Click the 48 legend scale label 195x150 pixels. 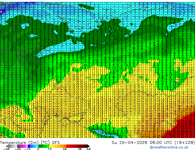tap(89, 149)
